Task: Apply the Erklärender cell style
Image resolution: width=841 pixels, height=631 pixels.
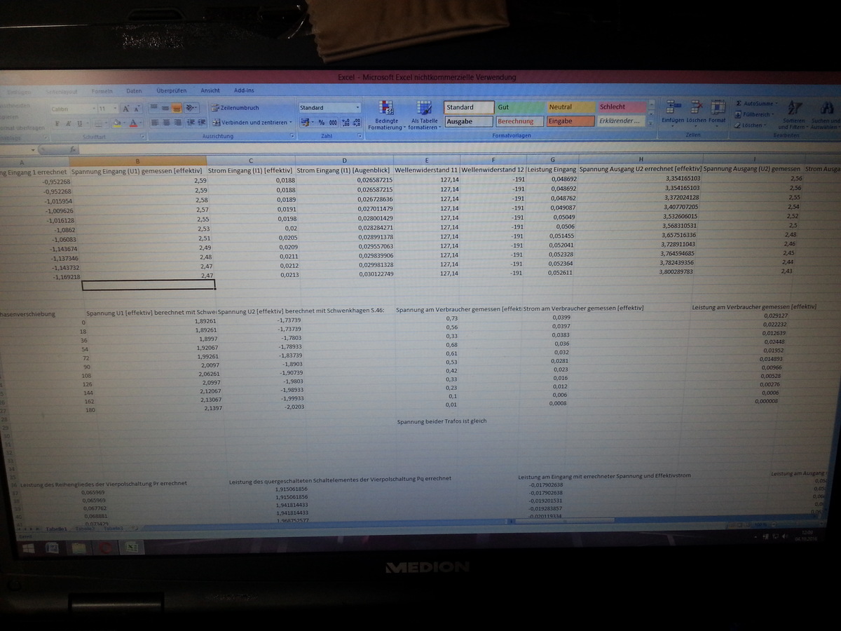Action: (622, 121)
